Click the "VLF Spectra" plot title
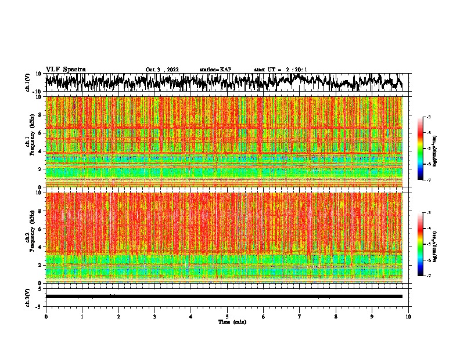Image resolution: width=460 pixels, height=355 pixels. click(66, 70)
